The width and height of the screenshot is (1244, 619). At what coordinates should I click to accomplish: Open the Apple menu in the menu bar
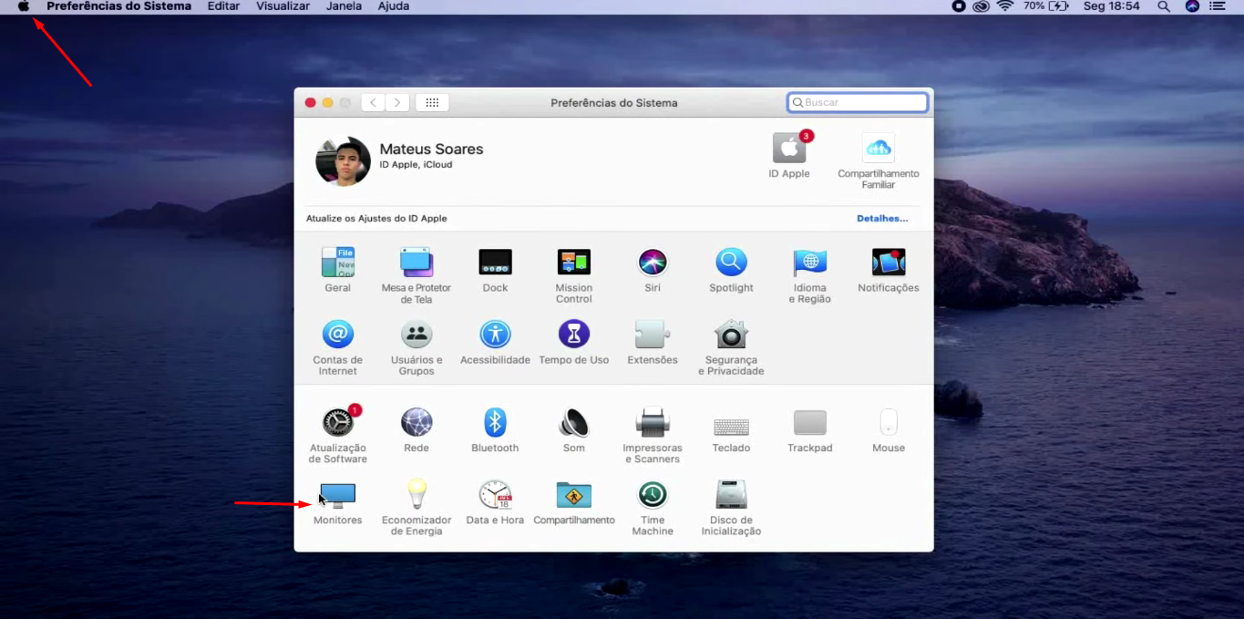[24, 6]
